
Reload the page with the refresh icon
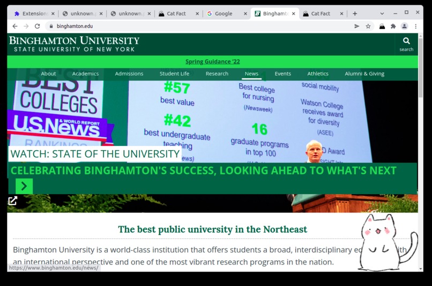[x=37, y=26]
